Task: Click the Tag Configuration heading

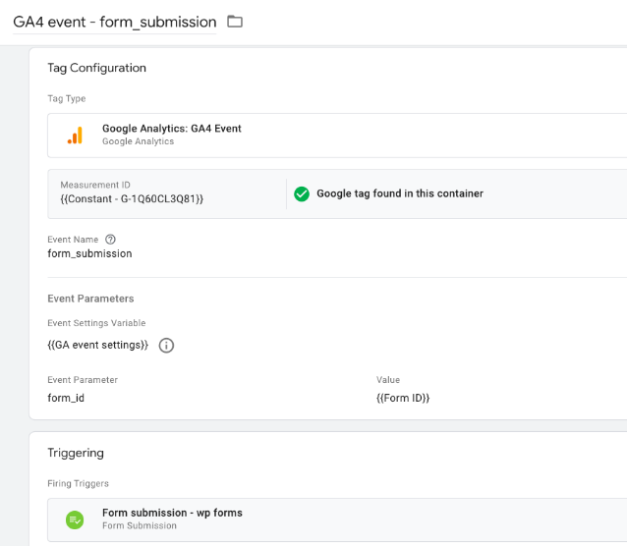Action: (x=96, y=68)
